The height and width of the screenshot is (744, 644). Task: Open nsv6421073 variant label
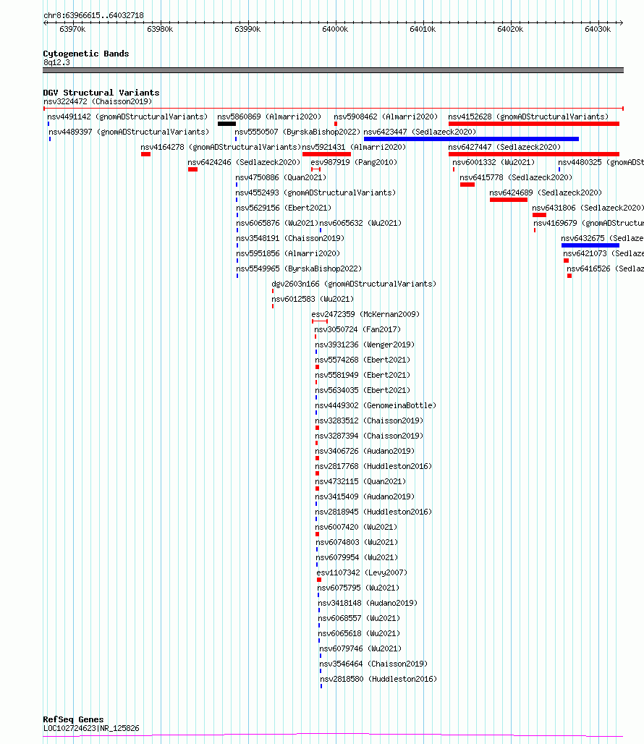point(603,253)
